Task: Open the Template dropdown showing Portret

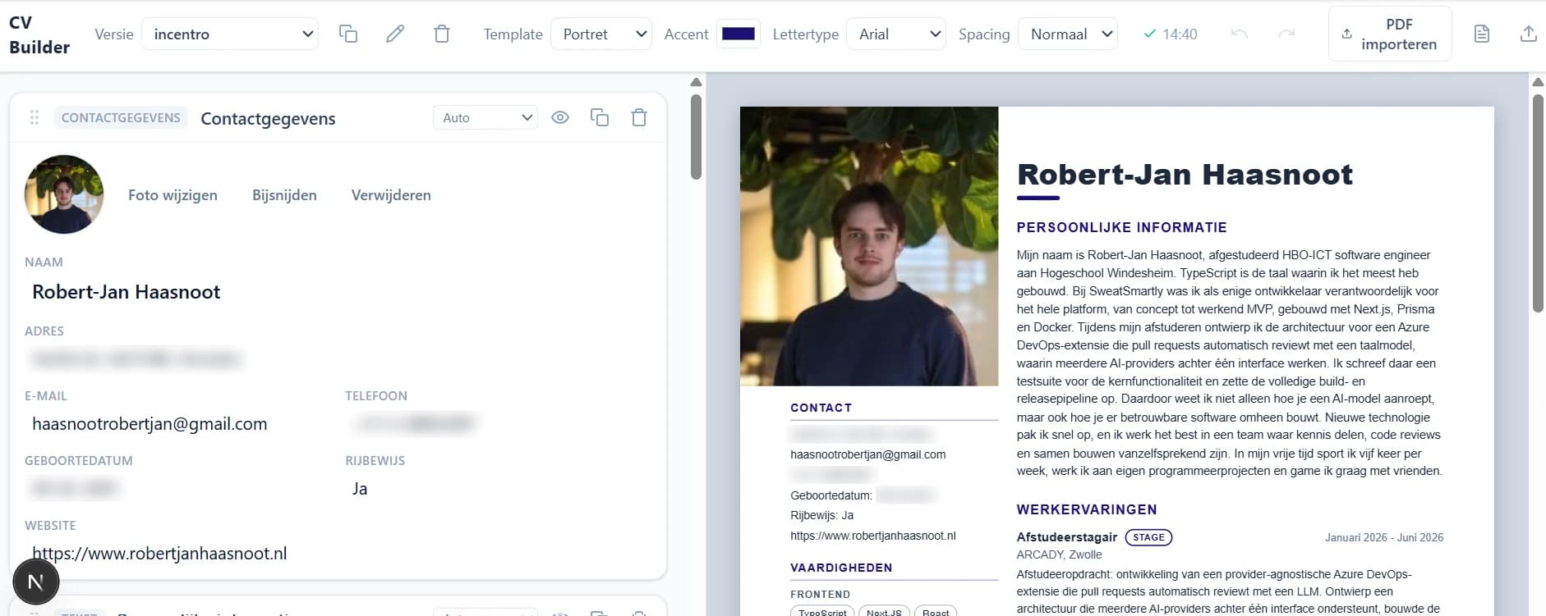Action: pyautogui.click(x=601, y=34)
